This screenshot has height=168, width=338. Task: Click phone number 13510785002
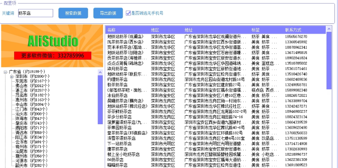click(296, 64)
